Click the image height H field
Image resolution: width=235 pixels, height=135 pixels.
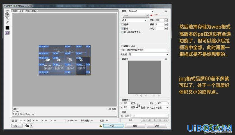point(127,107)
